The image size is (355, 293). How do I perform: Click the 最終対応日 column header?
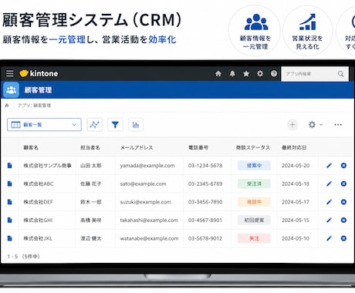tap(294, 147)
